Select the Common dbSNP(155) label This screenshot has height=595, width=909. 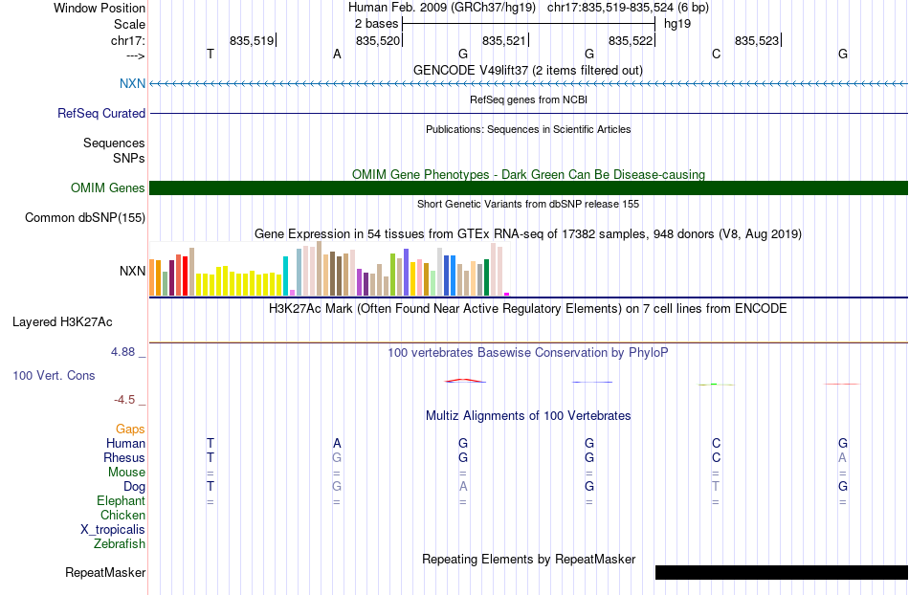[x=85, y=218]
